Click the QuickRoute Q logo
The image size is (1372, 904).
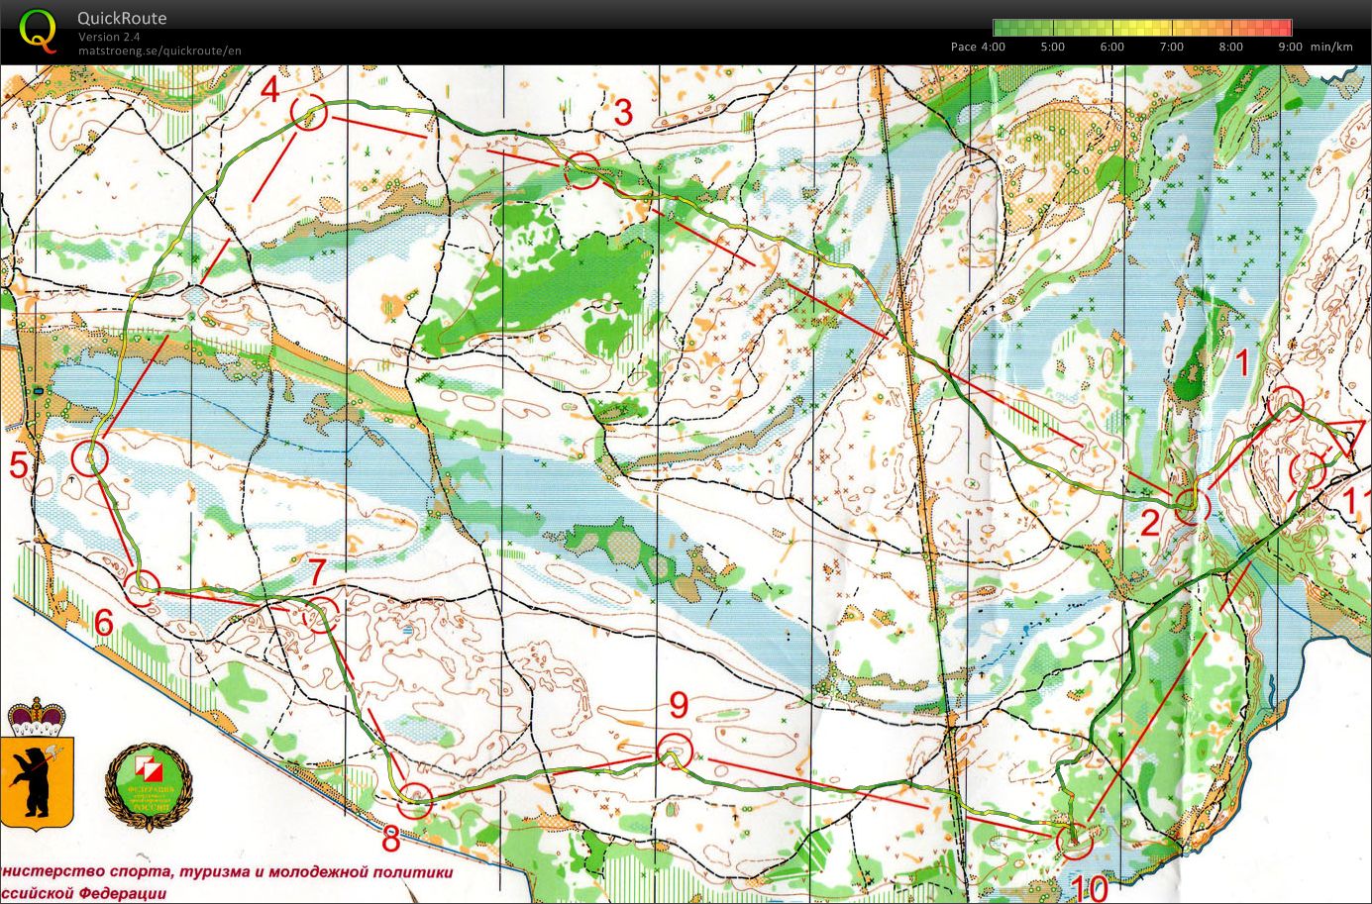[x=39, y=30]
